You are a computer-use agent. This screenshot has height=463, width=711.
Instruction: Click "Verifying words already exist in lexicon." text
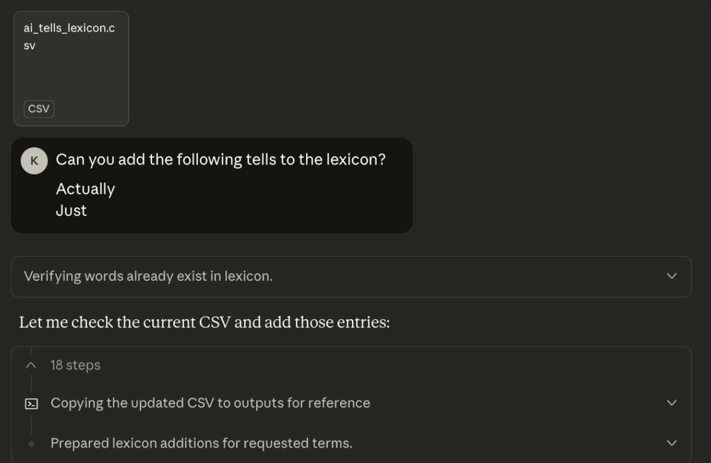point(148,276)
